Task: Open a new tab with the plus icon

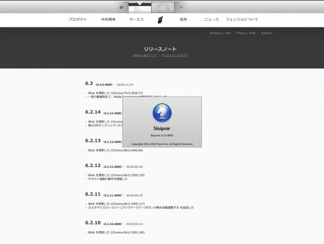Action: (x=181, y=7)
